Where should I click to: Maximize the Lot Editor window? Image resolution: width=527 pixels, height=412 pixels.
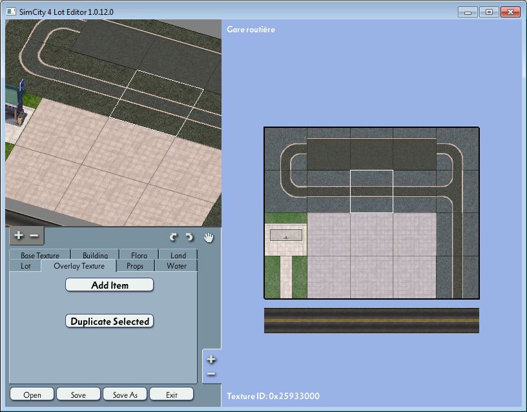[489, 12]
